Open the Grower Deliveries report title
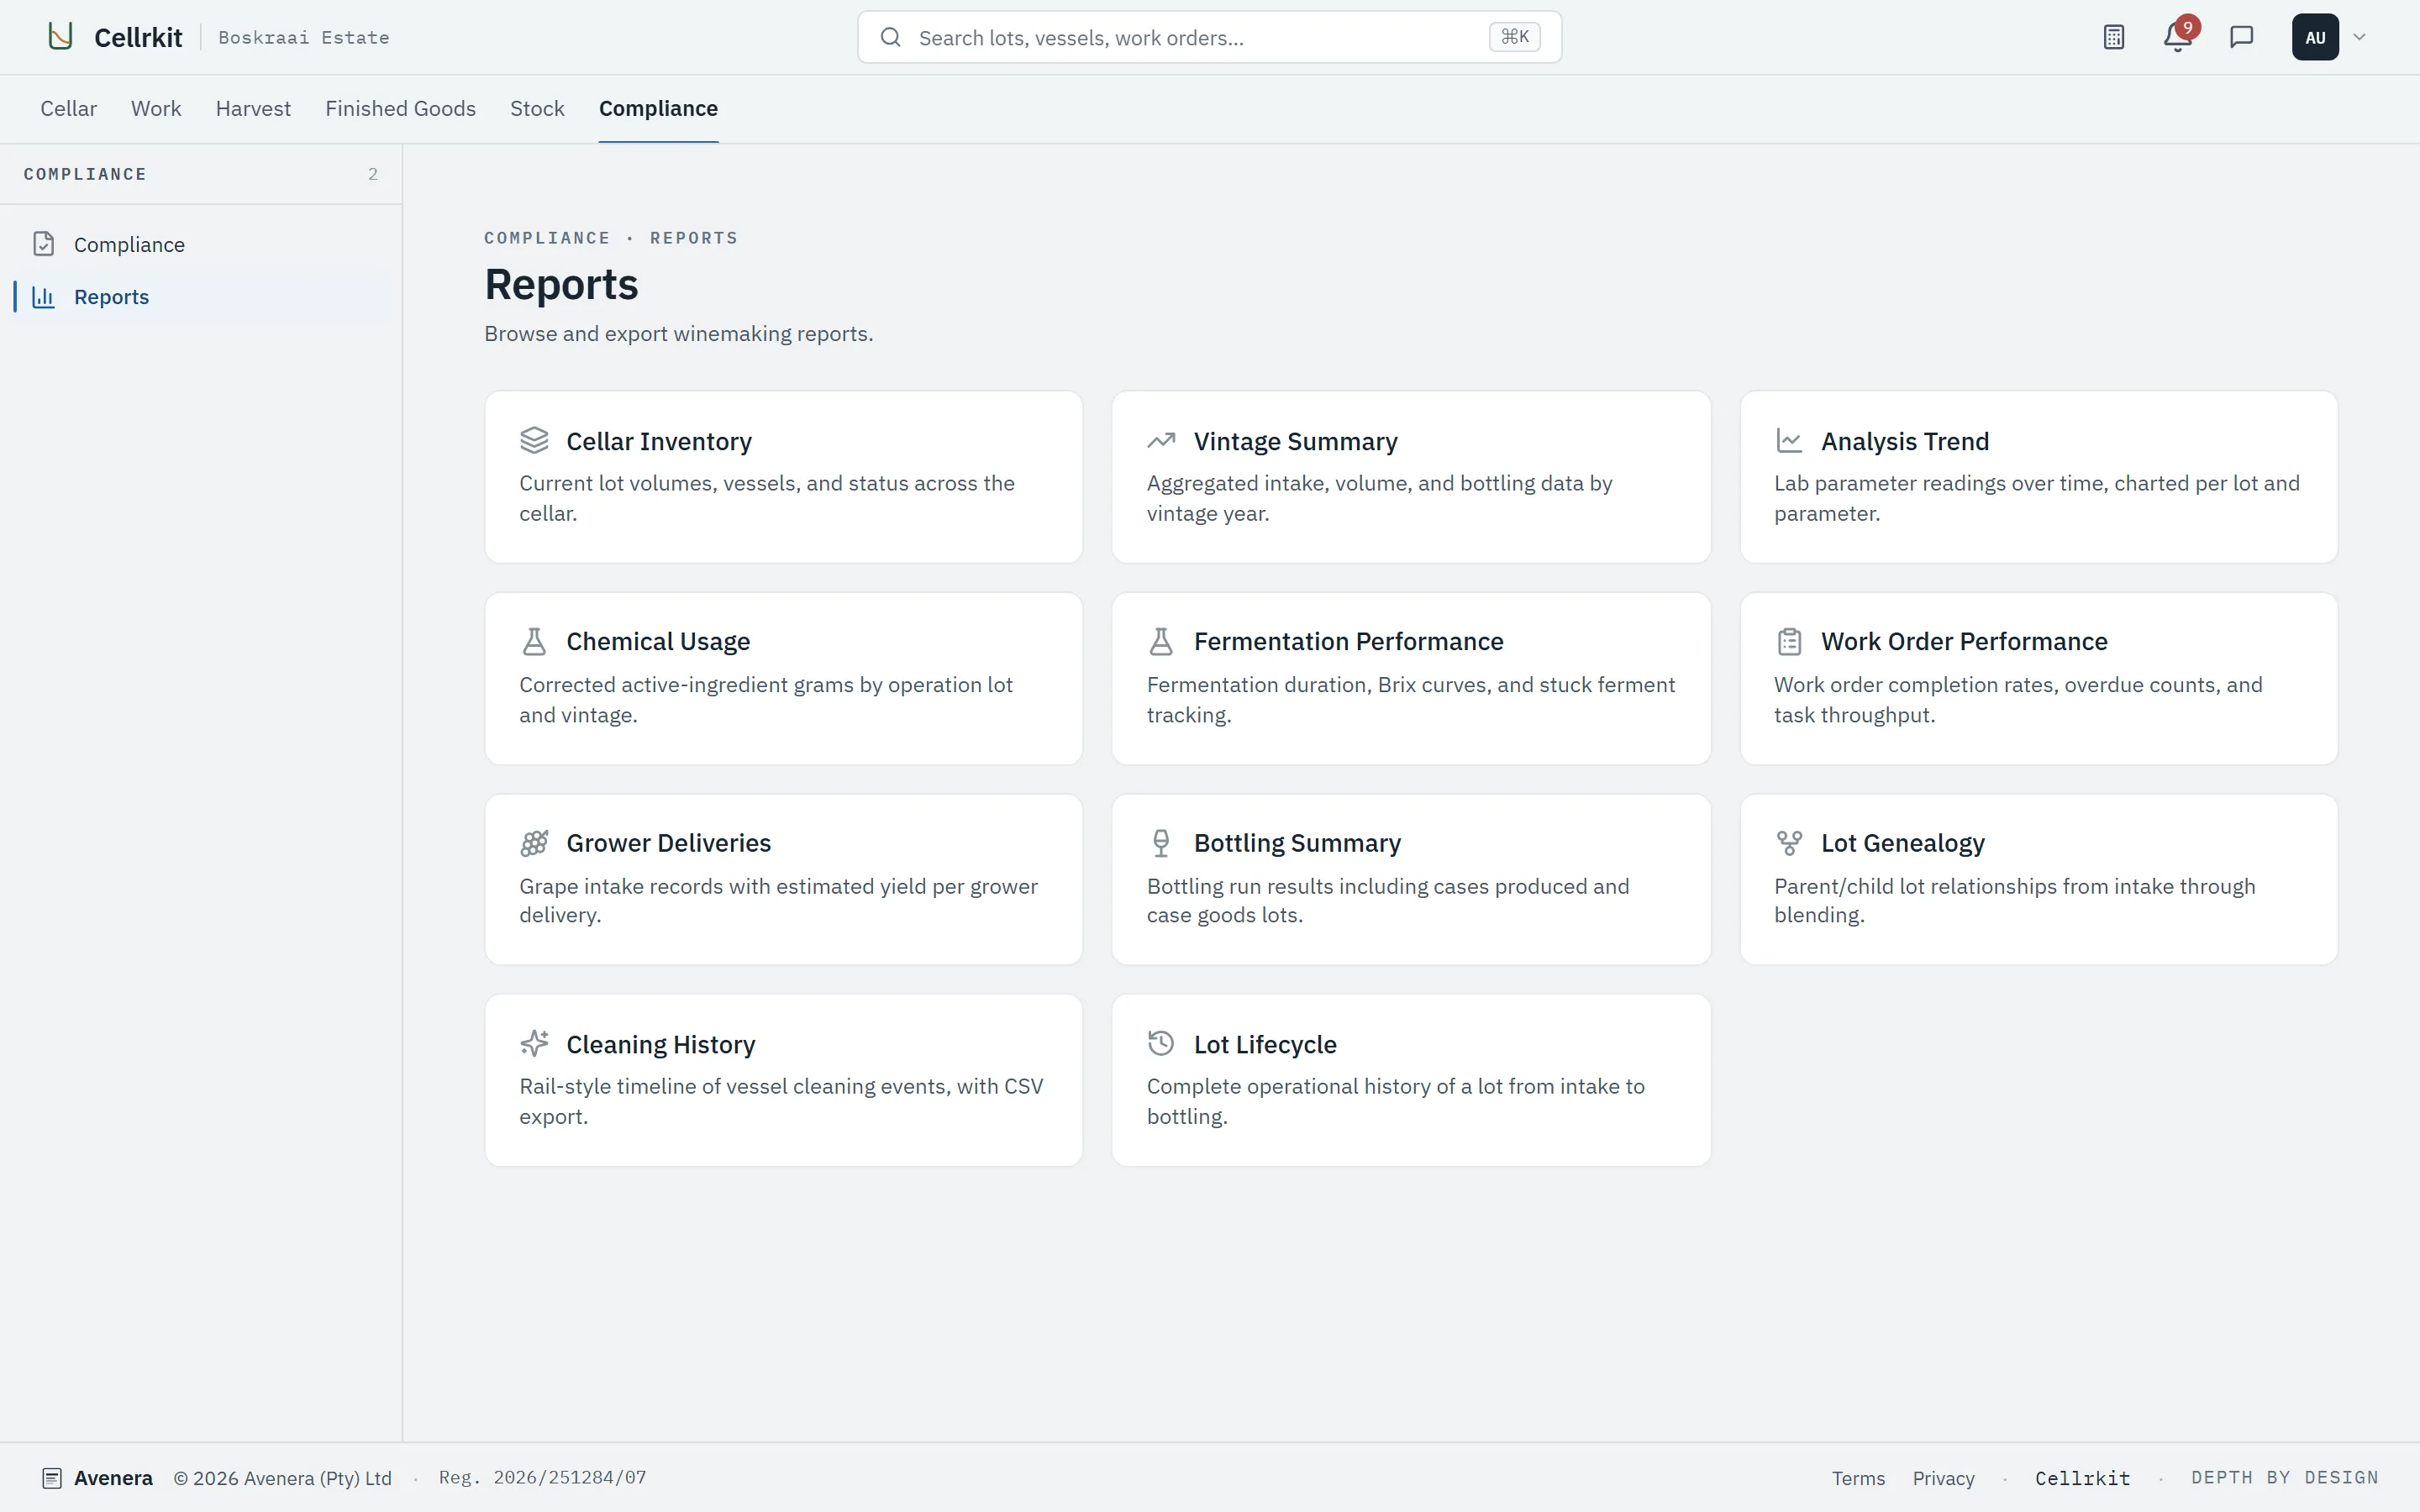The image size is (2420, 1512). click(x=668, y=843)
